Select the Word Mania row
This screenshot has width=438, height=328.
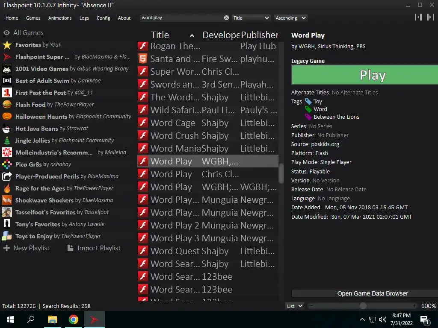click(x=208, y=148)
